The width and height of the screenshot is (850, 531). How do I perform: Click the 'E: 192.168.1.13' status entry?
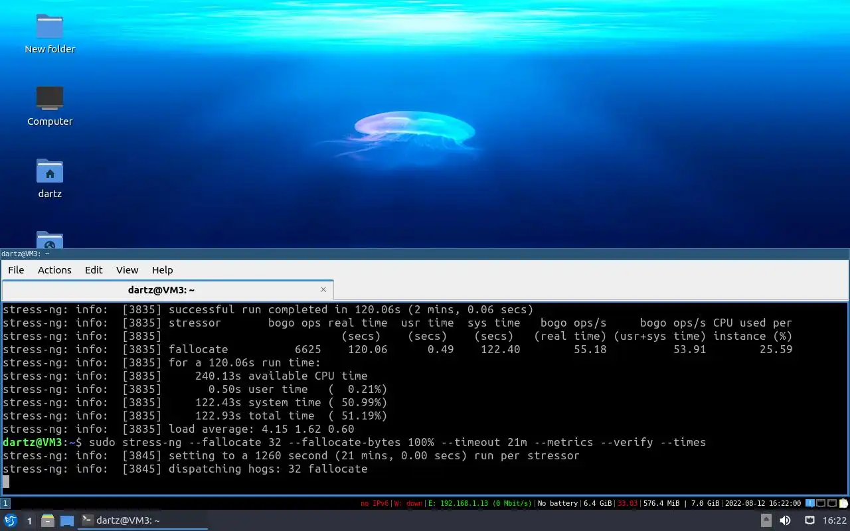tap(481, 503)
